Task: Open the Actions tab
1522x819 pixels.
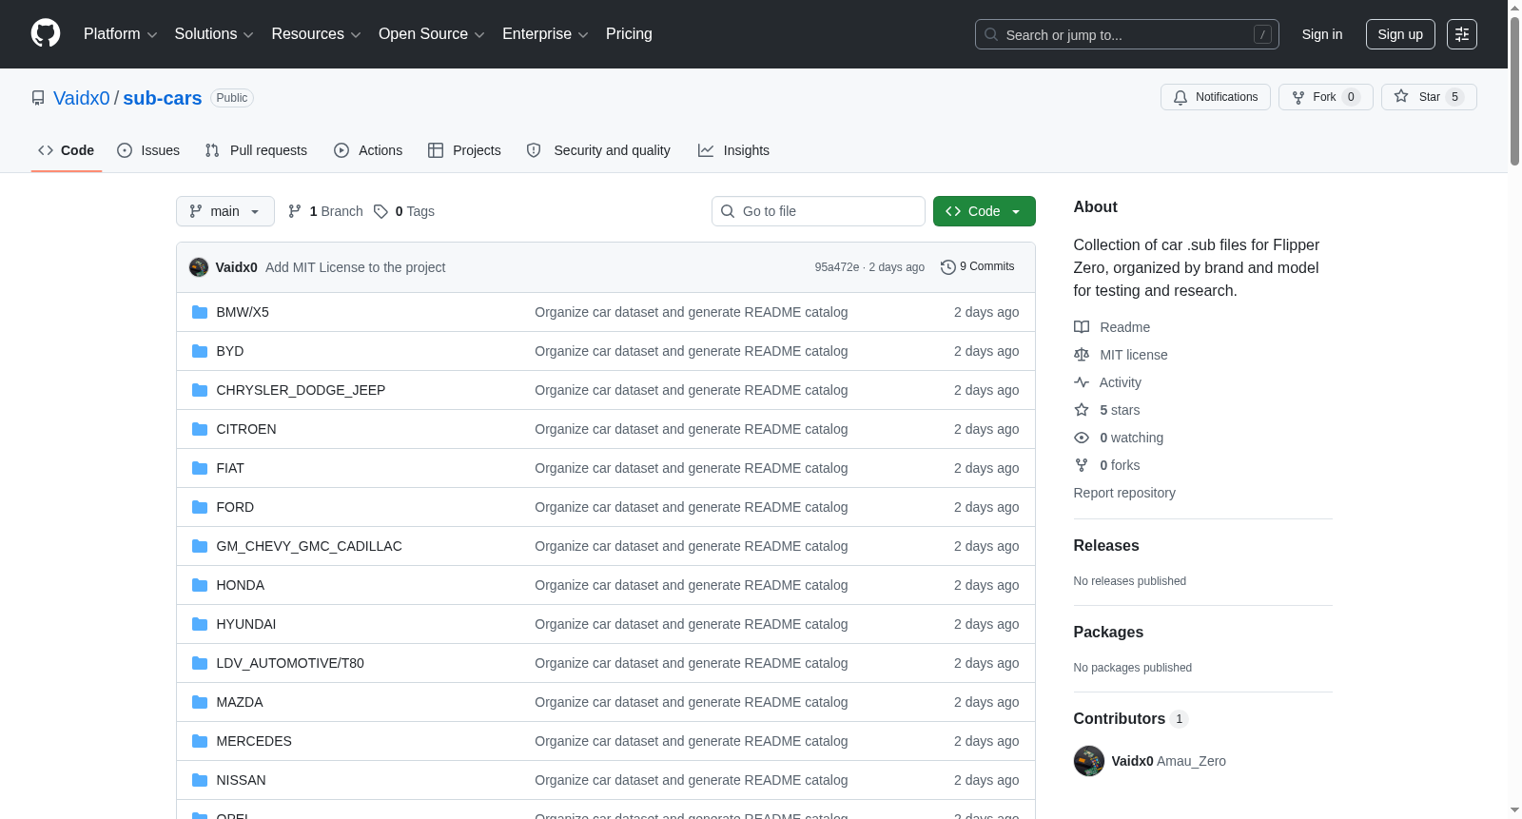Action: point(368,150)
